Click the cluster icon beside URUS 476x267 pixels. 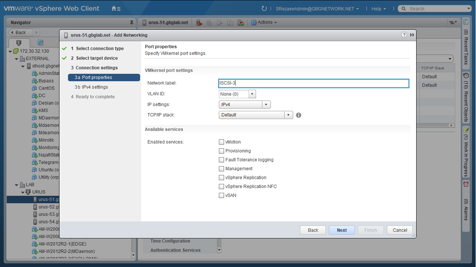(x=29, y=192)
